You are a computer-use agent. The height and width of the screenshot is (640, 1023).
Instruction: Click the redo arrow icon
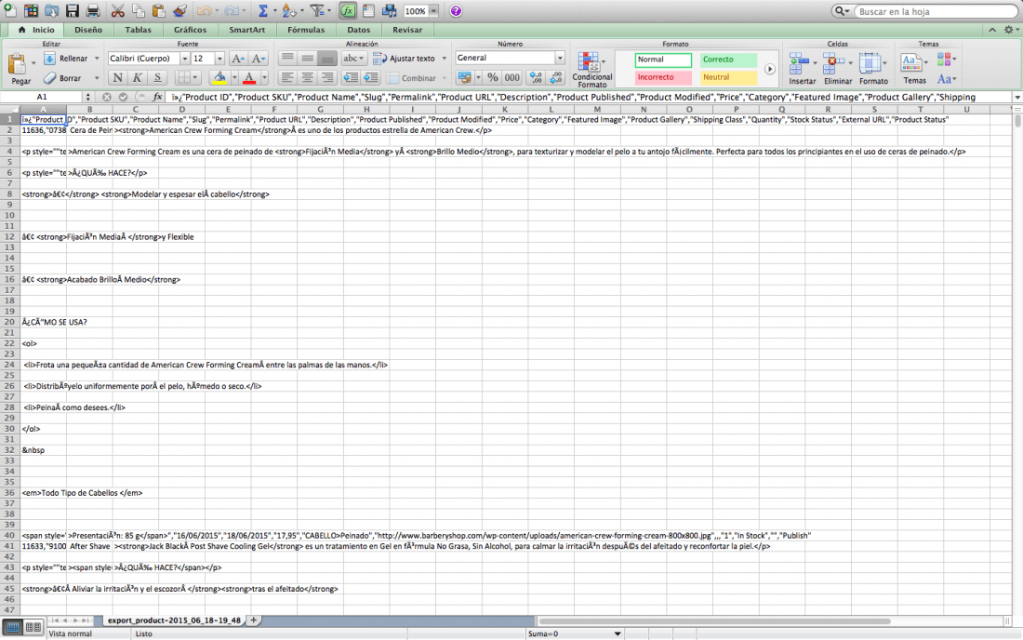pos(231,10)
